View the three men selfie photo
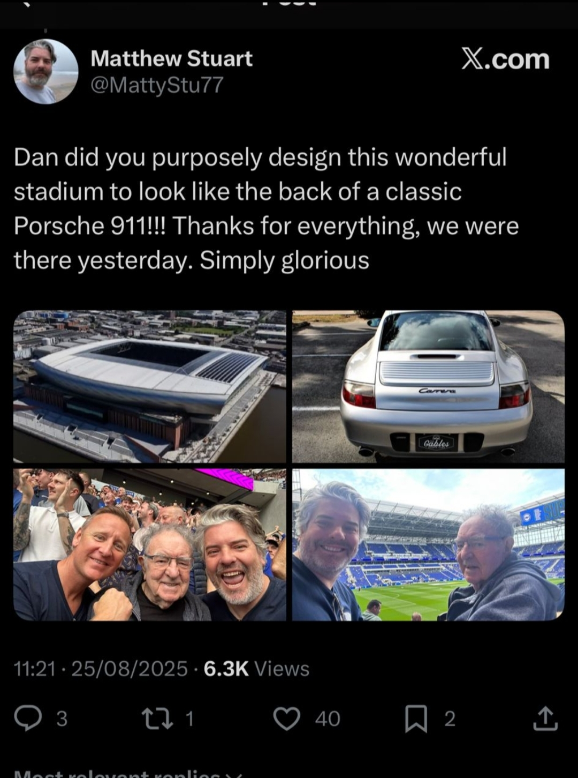 pos(150,544)
